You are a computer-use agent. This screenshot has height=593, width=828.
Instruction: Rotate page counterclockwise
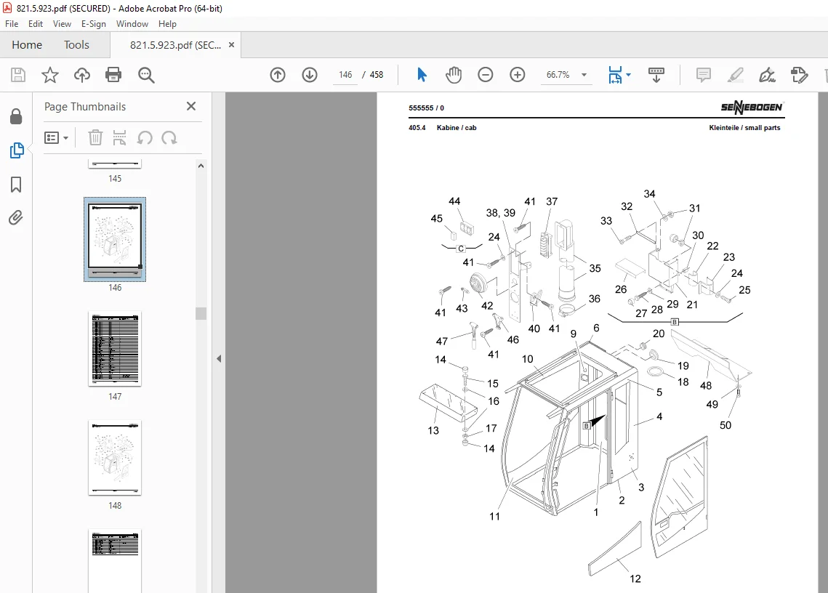145,138
